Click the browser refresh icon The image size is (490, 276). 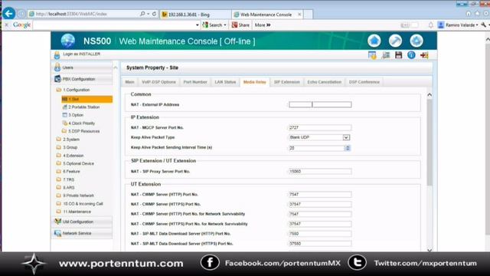pos(154,14)
